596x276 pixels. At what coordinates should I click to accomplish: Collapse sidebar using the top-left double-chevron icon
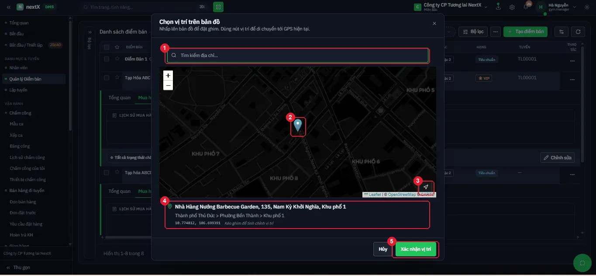click(9, 7)
